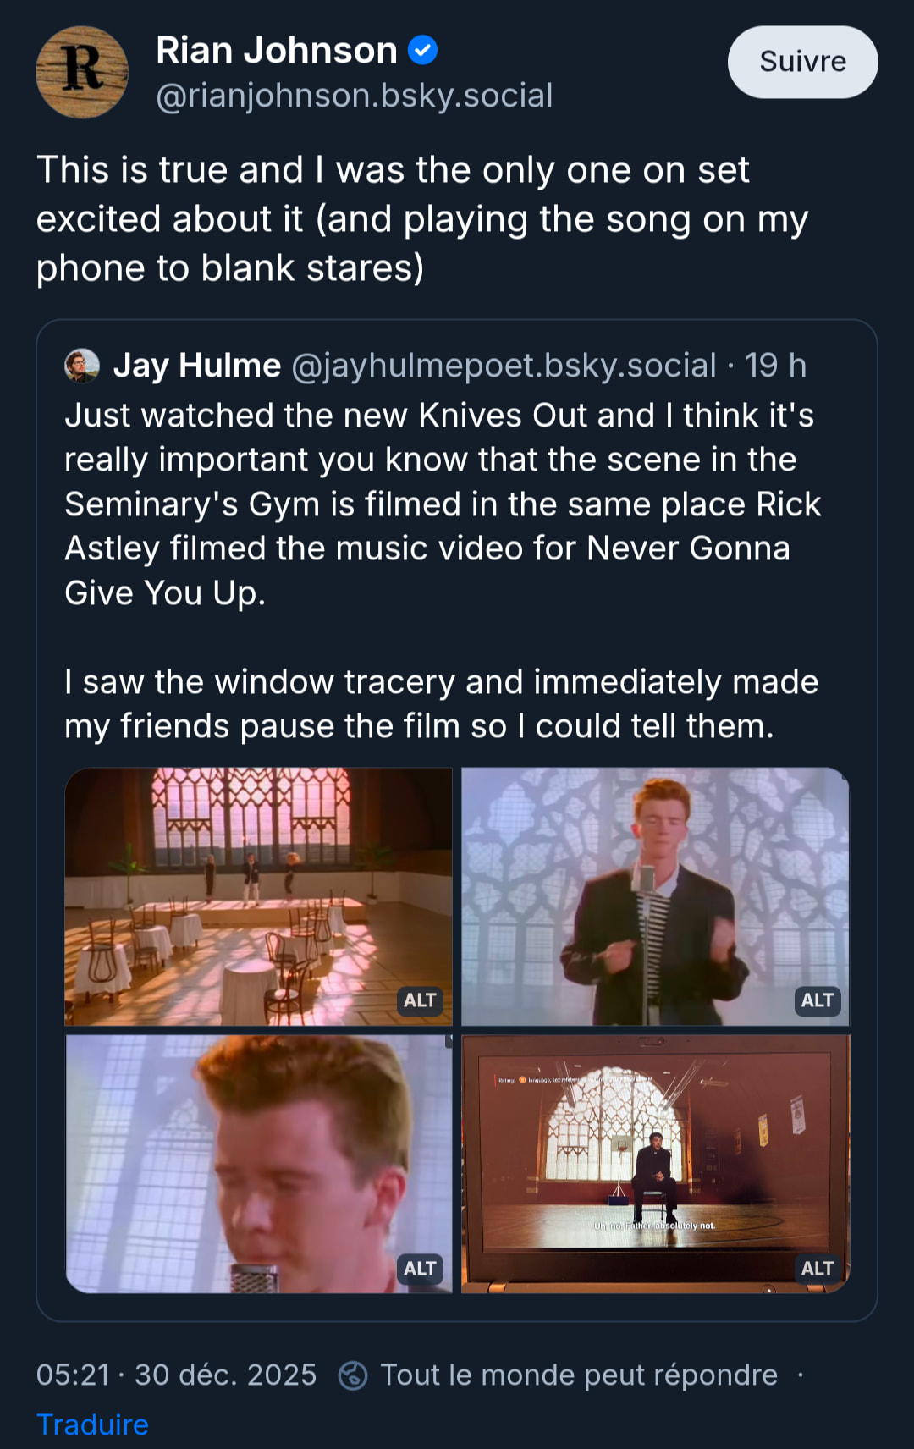Open Jay Hulme's small avatar
The image size is (914, 1449).
click(x=82, y=366)
